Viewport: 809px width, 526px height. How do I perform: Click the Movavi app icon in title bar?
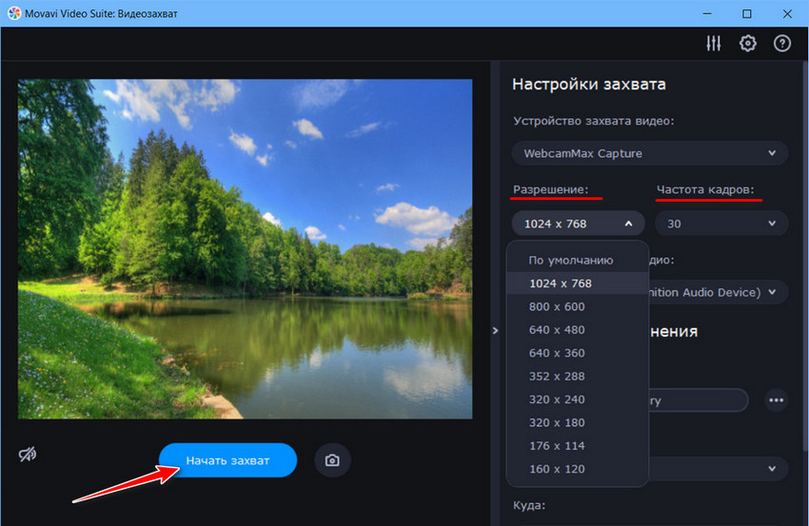pos(14,13)
